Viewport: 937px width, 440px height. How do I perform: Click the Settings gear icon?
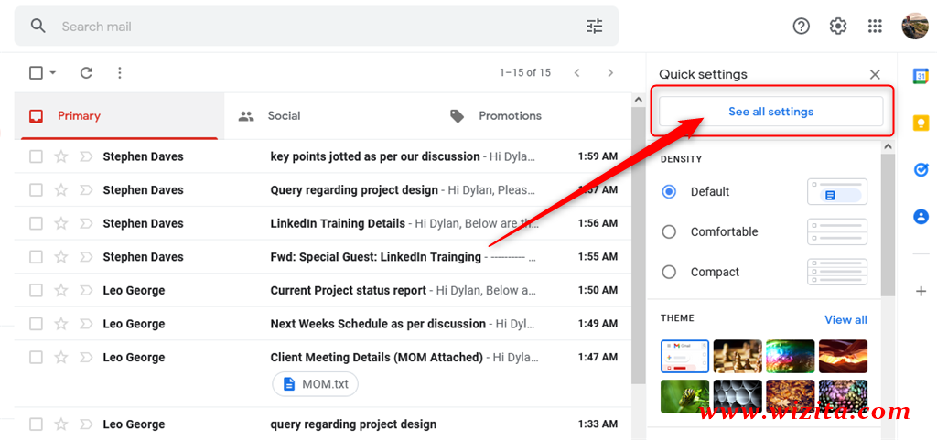[x=838, y=27]
